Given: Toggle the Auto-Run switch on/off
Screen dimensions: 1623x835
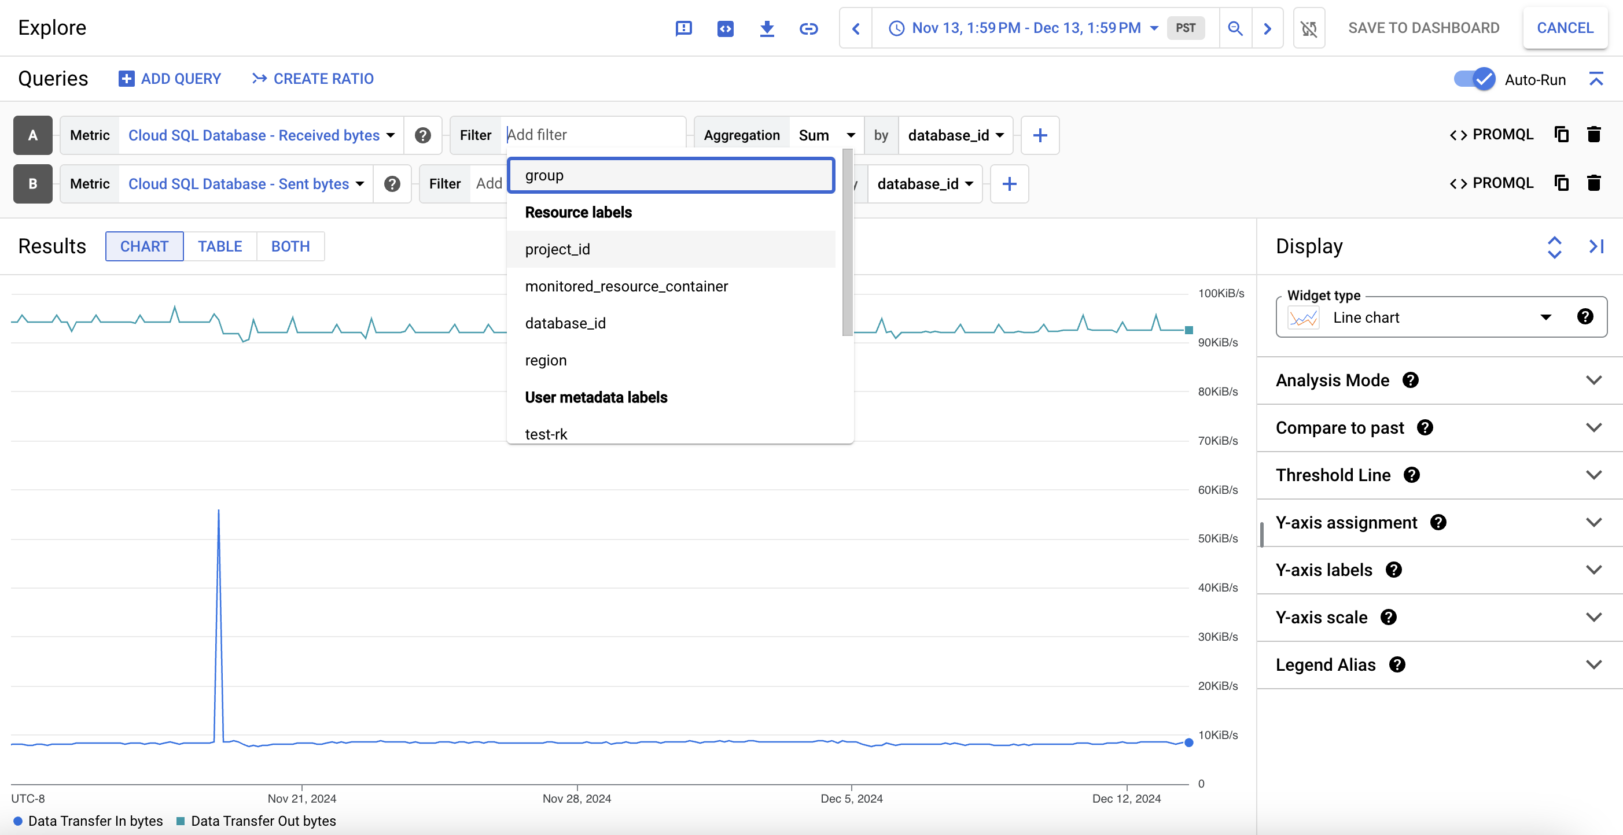Looking at the screenshot, I should pyautogui.click(x=1475, y=77).
